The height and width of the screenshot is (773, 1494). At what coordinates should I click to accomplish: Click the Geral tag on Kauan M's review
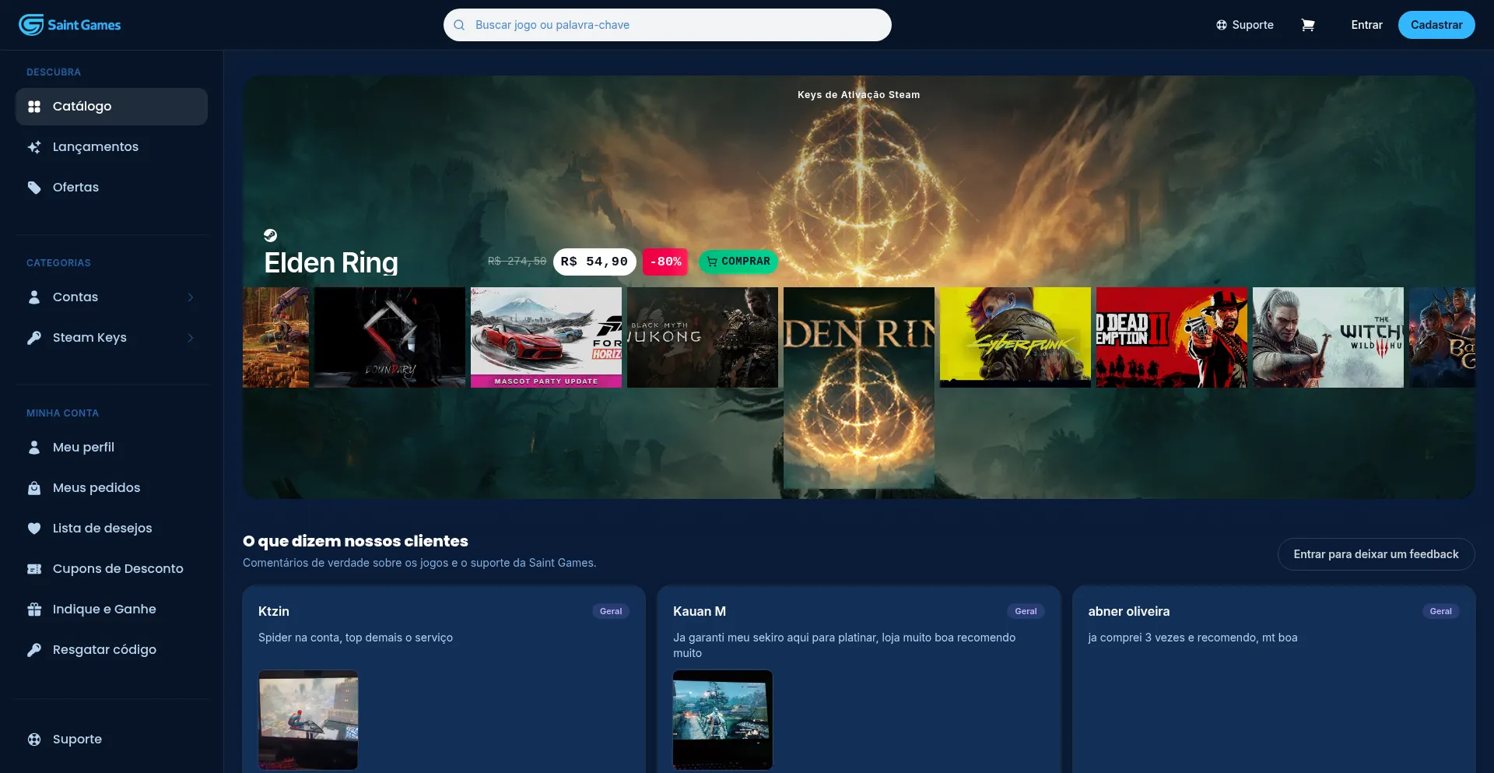[1026, 611]
